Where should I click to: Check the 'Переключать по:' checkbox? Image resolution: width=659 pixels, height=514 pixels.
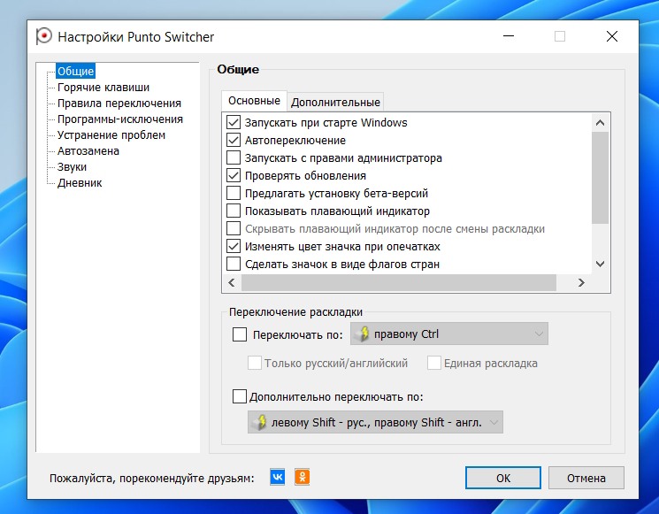(x=240, y=334)
